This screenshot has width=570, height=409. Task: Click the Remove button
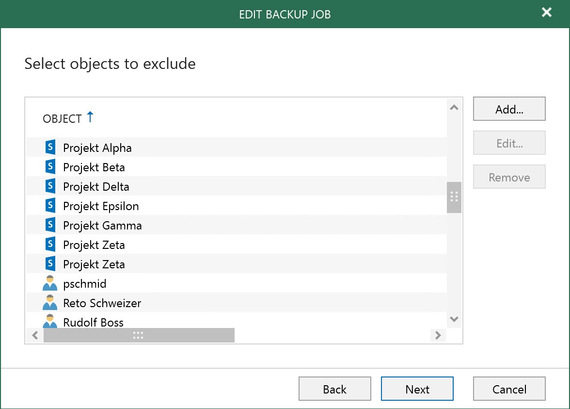pos(509,177)
